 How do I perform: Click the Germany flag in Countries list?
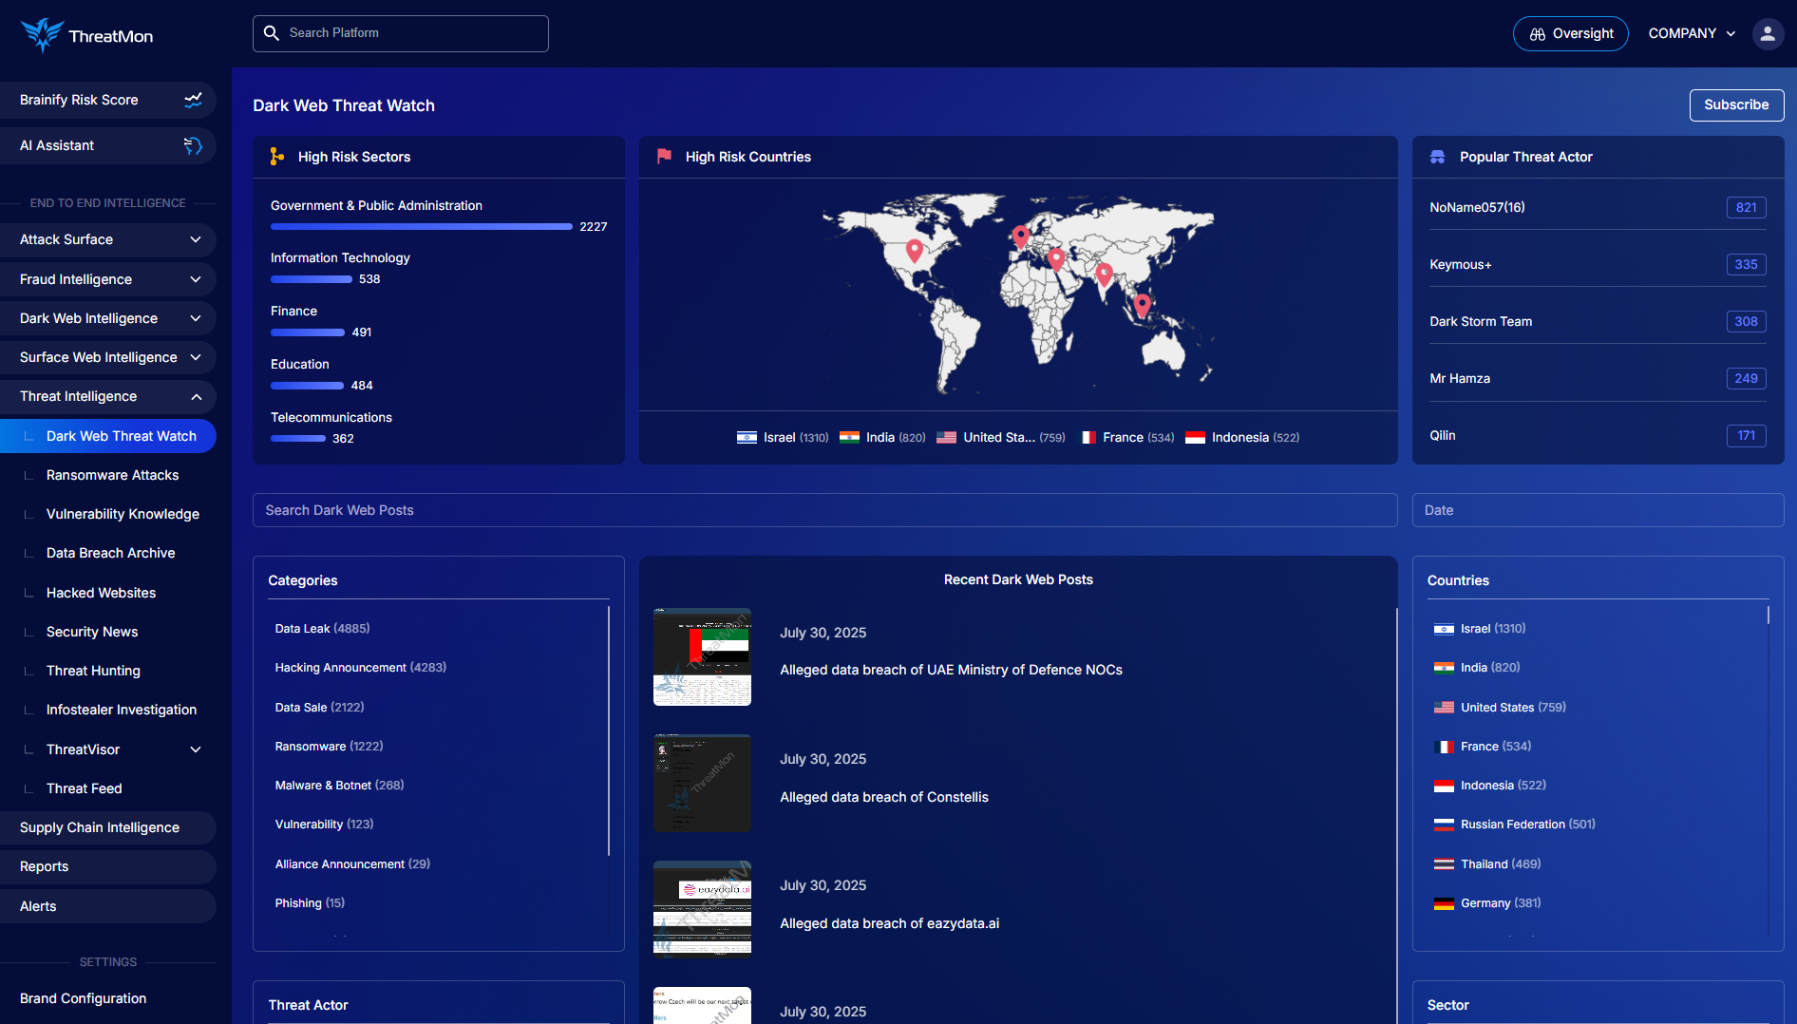point(1444,903)
